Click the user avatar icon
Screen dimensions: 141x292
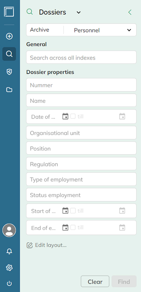click(9, 230)
